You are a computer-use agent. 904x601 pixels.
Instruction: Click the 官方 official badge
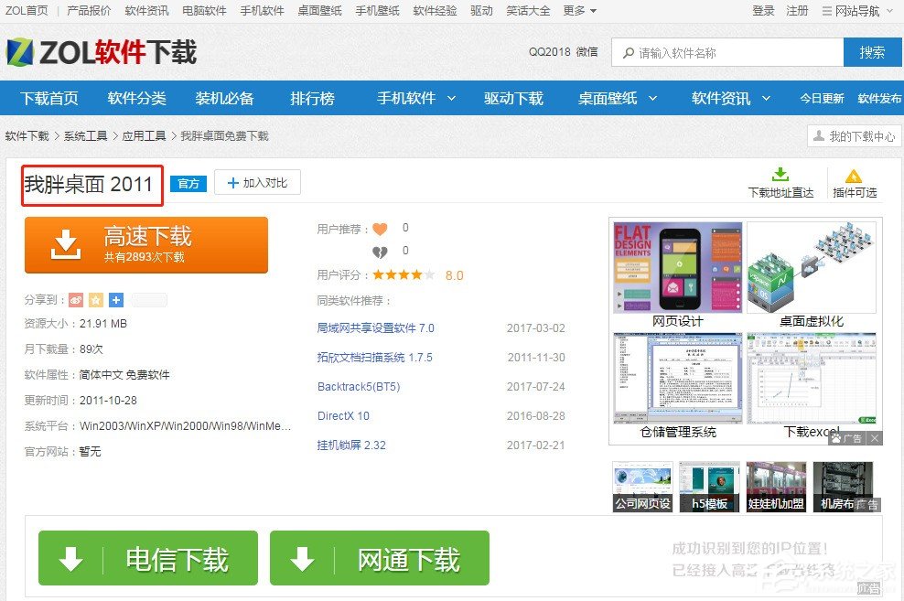(x=188, y=183)
